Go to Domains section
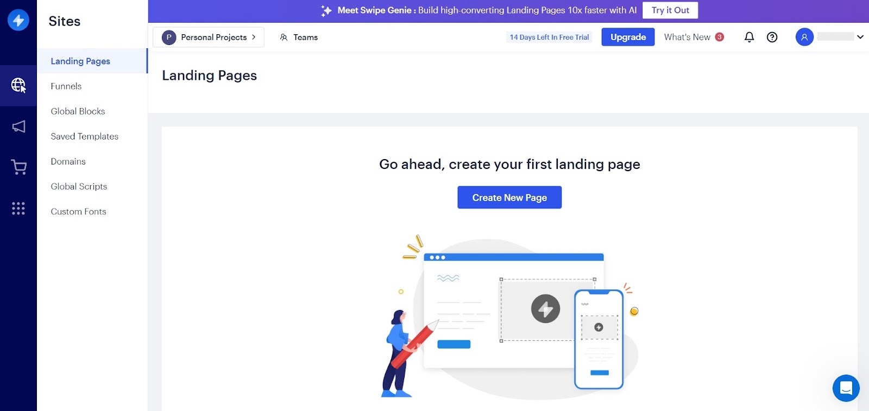This screenshot has width=869, height=411. pos(68,161)
